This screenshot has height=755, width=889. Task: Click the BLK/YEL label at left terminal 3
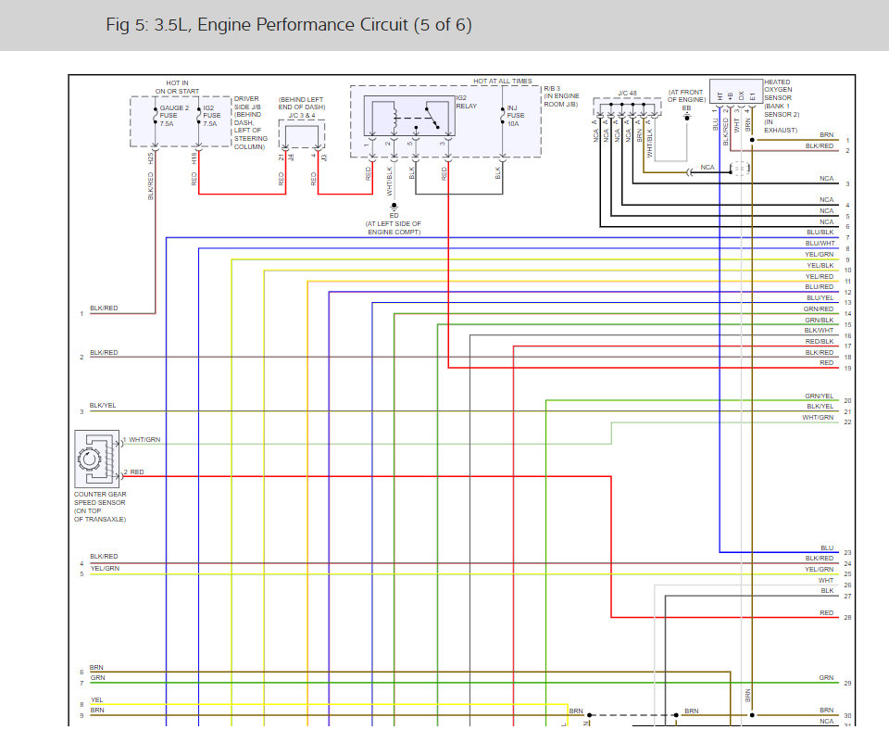(x=103, y=405)
